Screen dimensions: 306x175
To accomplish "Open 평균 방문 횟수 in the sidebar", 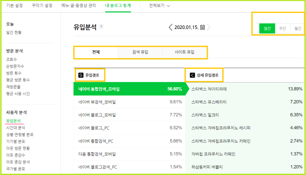I will [18, 80].
